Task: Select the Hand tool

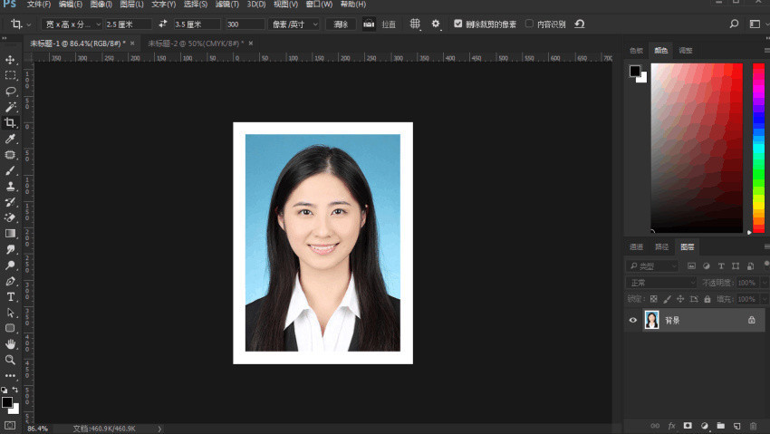Action: pos(11,344)
